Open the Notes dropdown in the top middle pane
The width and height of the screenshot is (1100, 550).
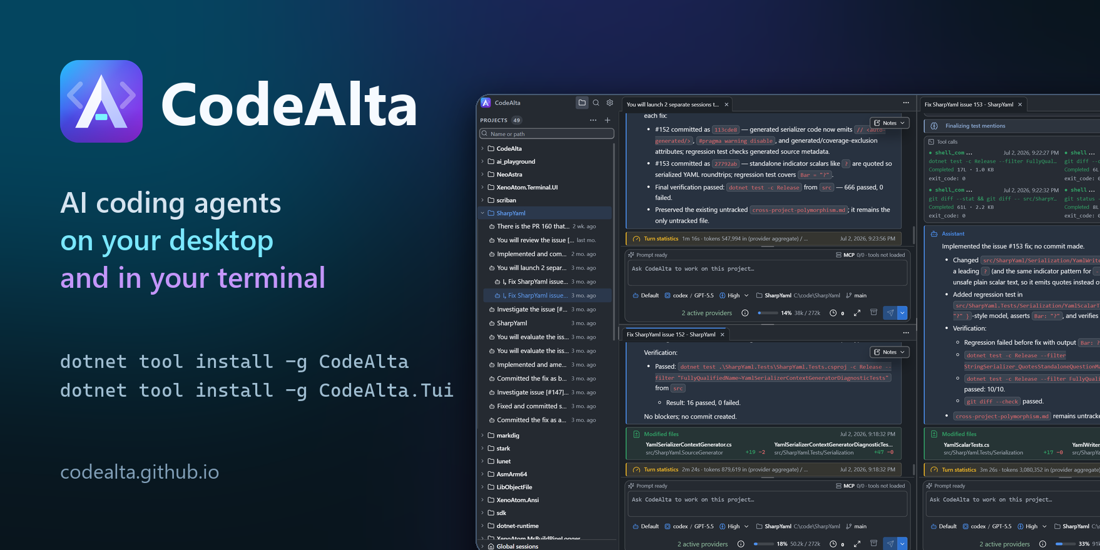[x=889, y=123]
